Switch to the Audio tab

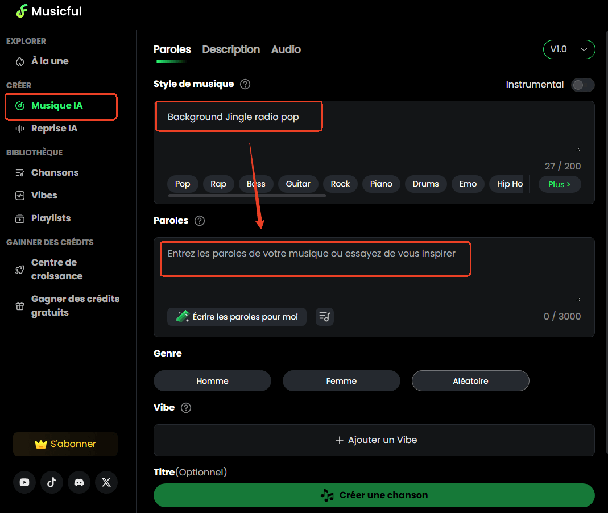[x=286, y=49]
